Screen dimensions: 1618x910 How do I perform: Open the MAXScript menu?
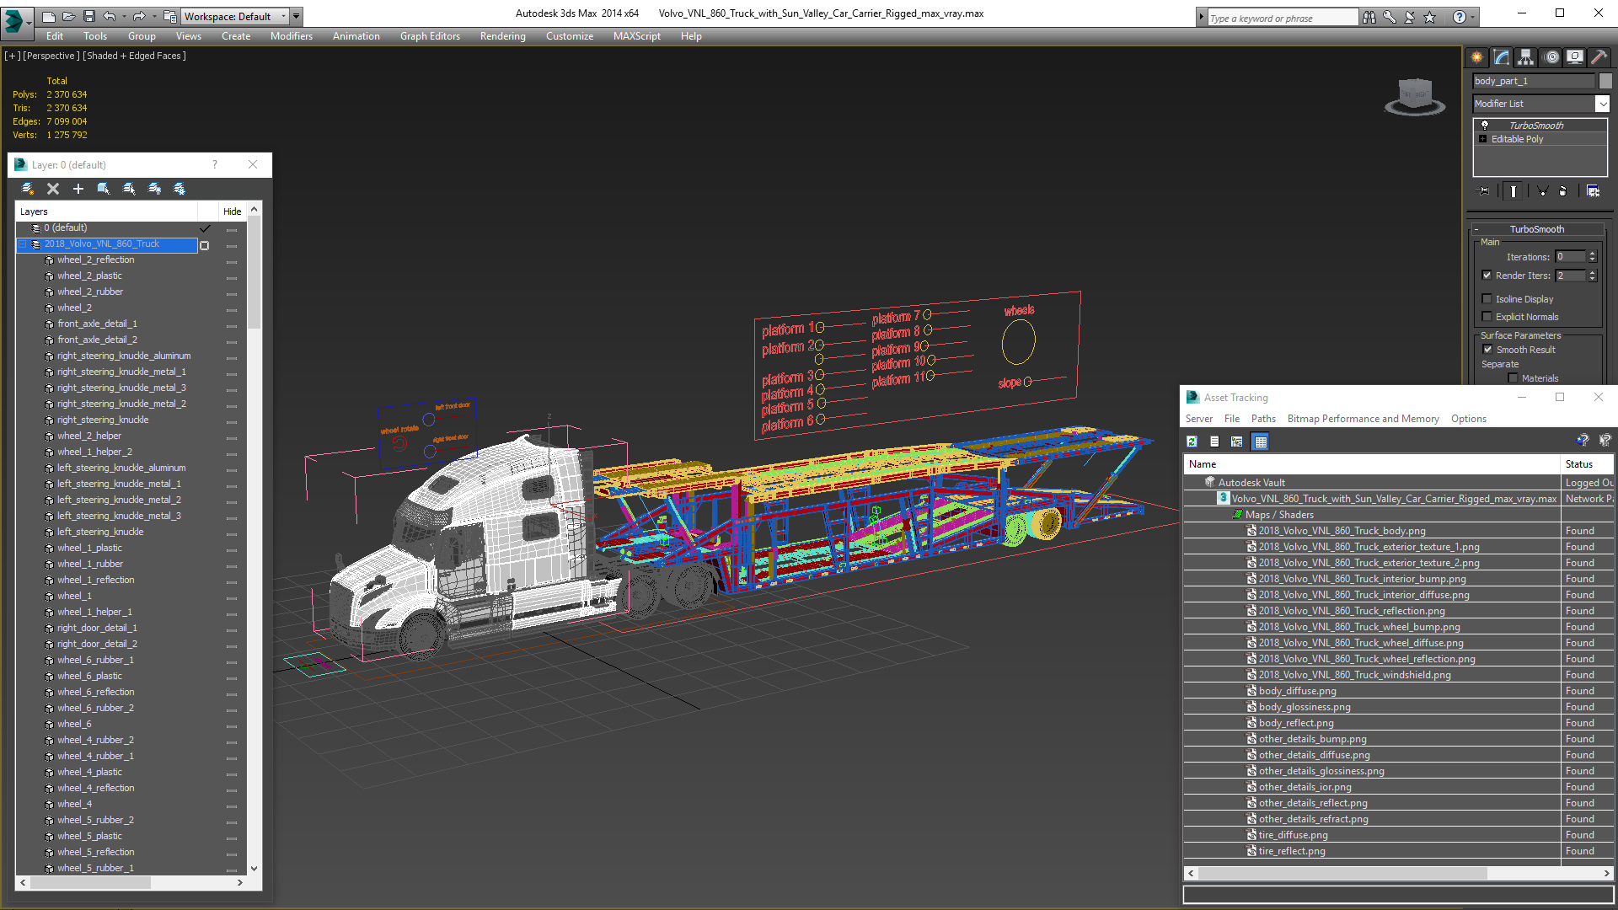[x=637, y=36]
